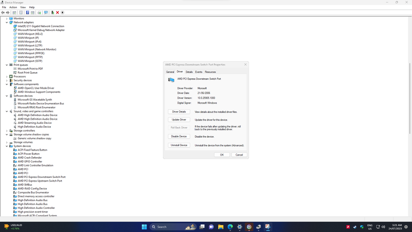Expand the Monitors category
Screen dimensions: 412x232
click(7, 19)
